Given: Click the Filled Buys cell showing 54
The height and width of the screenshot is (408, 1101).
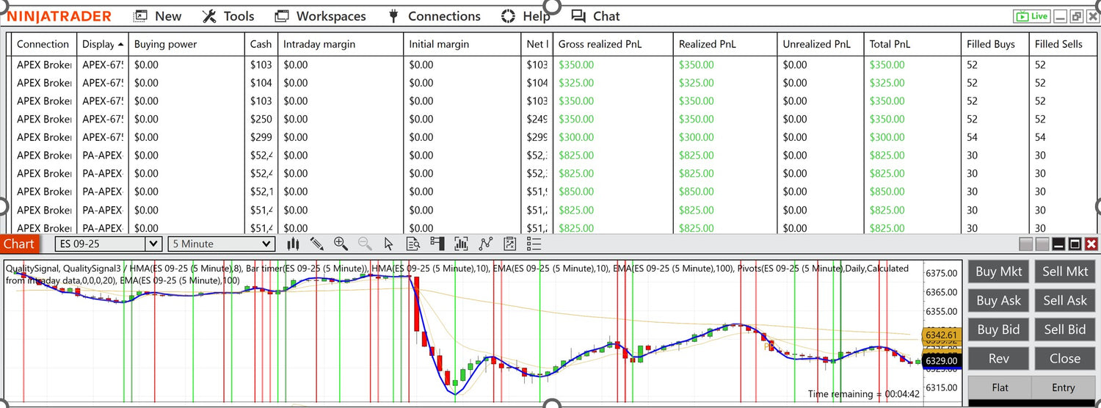Looking at the screenshot, I should (995, 137).
